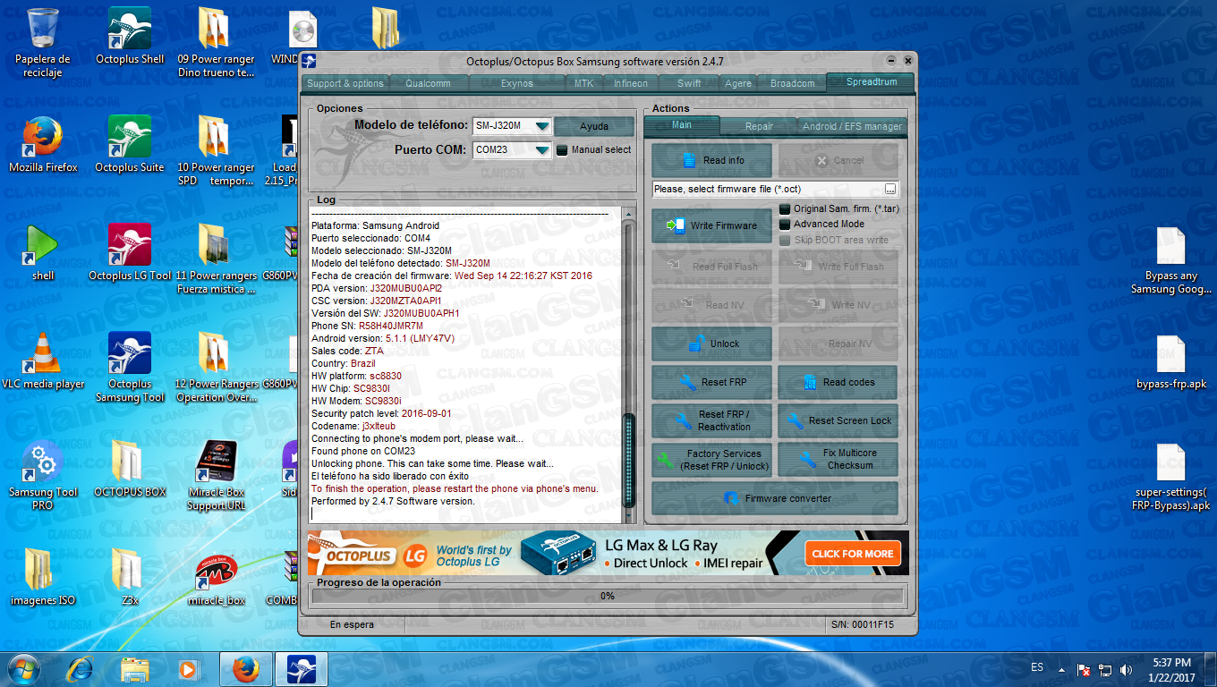Switch to Exynos tab
Viewport: 1217px width, 687px height.
click(517, 83)
